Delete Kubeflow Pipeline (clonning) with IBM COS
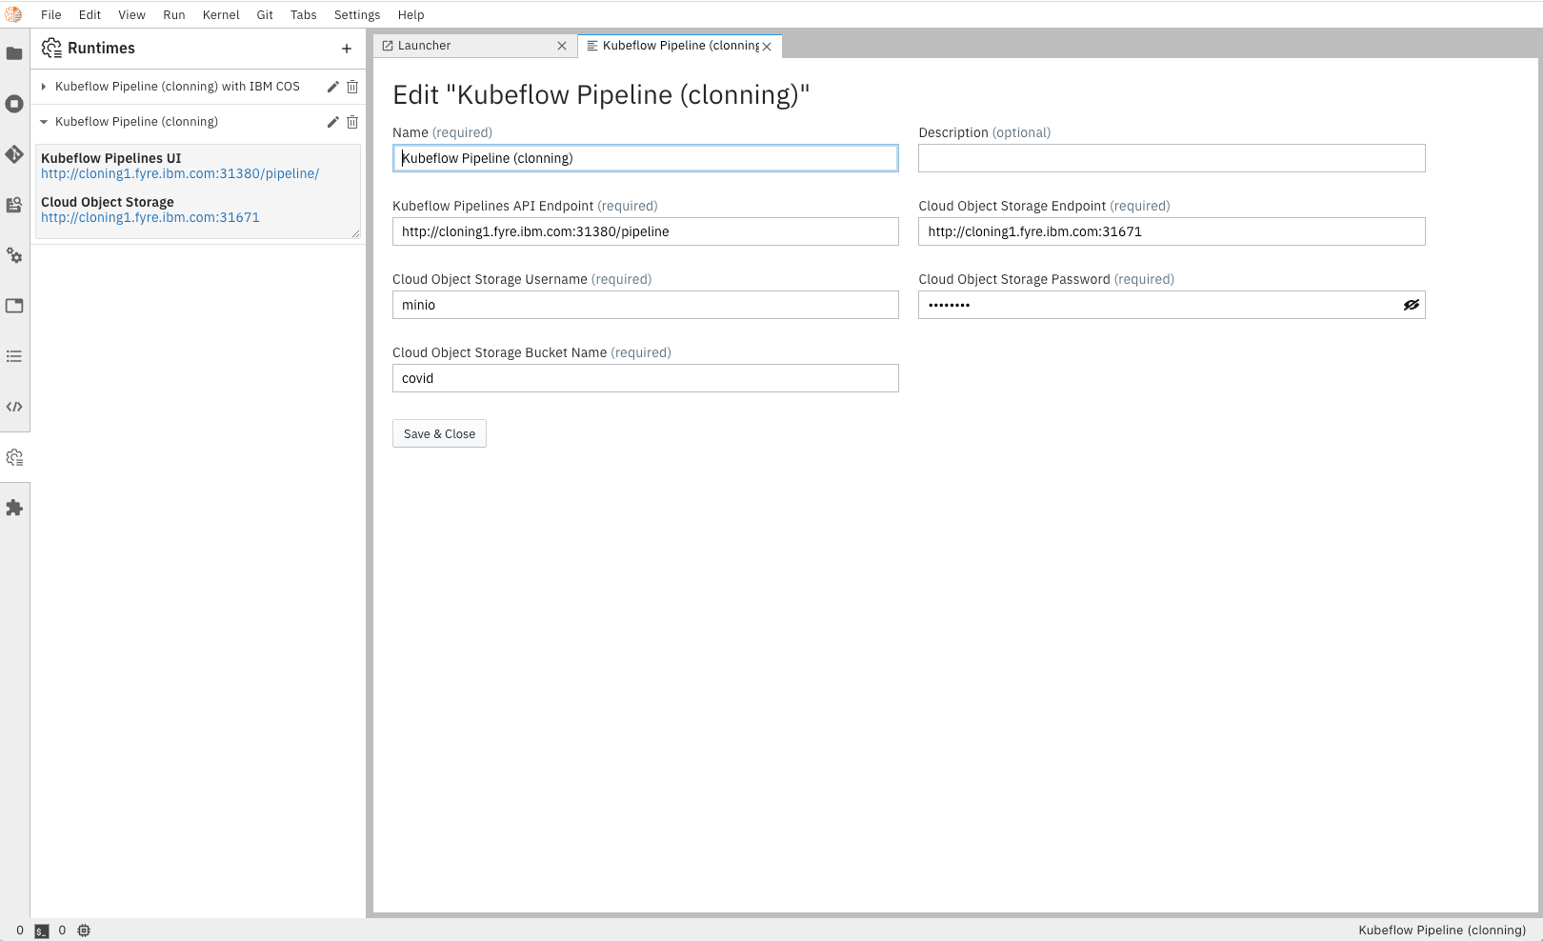Viewport: 1543px width, 941px height. click(x=352, y=87)
